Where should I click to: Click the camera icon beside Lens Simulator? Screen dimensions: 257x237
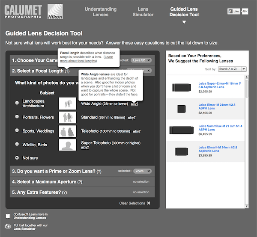[x=8, y=227]
